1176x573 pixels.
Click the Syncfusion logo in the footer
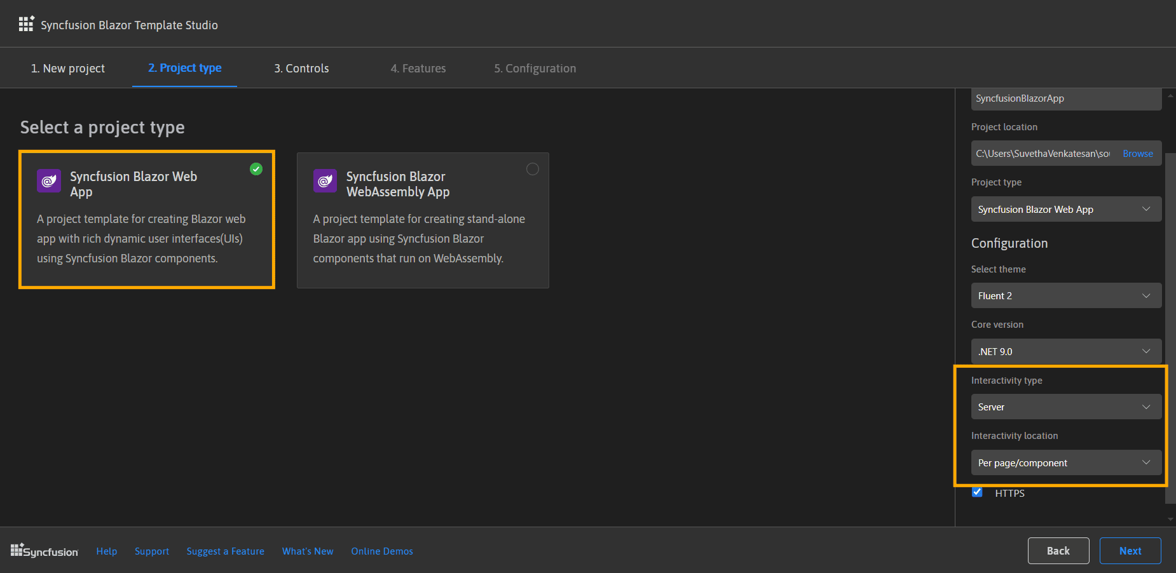[44, 550]
